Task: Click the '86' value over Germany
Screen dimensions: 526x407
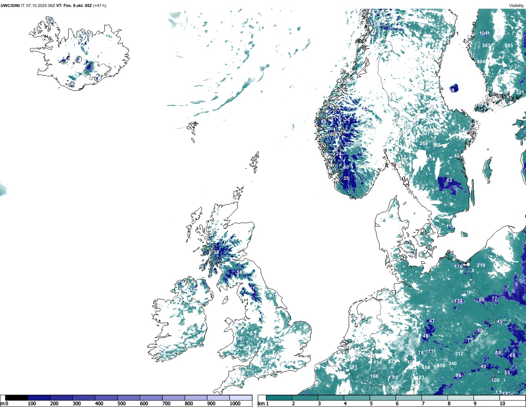Action: point(482,300)
